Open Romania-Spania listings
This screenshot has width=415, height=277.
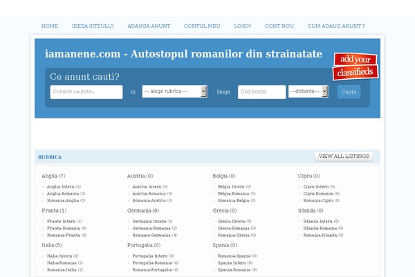(237, 256)
